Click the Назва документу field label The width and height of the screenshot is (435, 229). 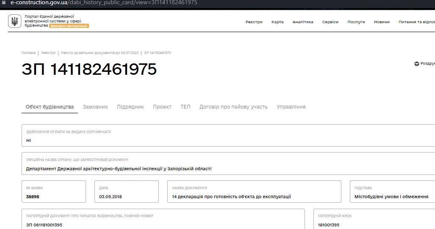point(189,188)
